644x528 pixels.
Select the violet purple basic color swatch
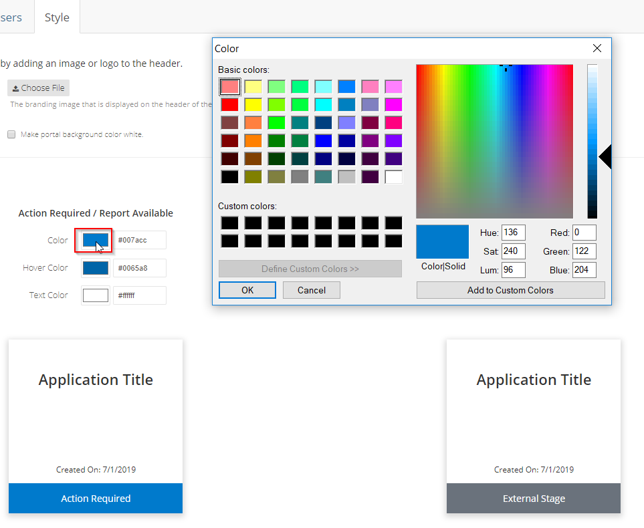coord(393,141)
